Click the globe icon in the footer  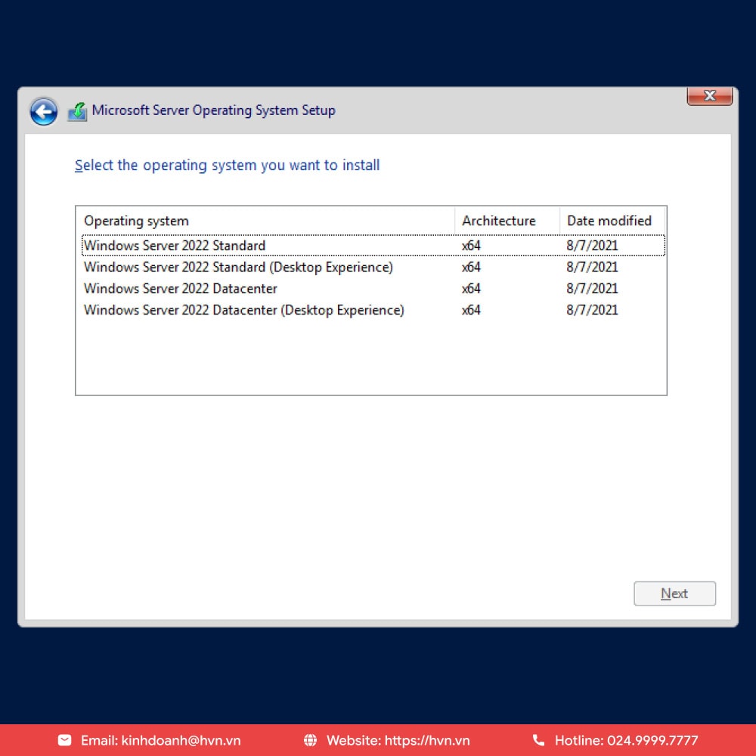click(310, 740)
